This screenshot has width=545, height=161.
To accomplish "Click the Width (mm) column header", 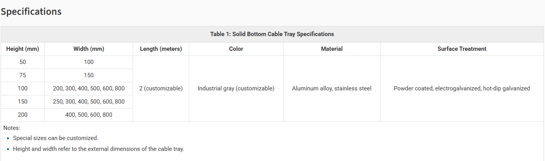I will tap(88, 49).
